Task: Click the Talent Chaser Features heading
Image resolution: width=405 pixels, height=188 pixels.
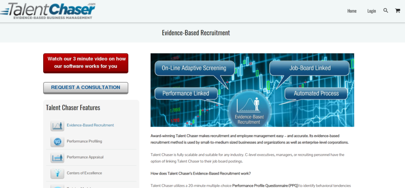Action: point(73,107)
